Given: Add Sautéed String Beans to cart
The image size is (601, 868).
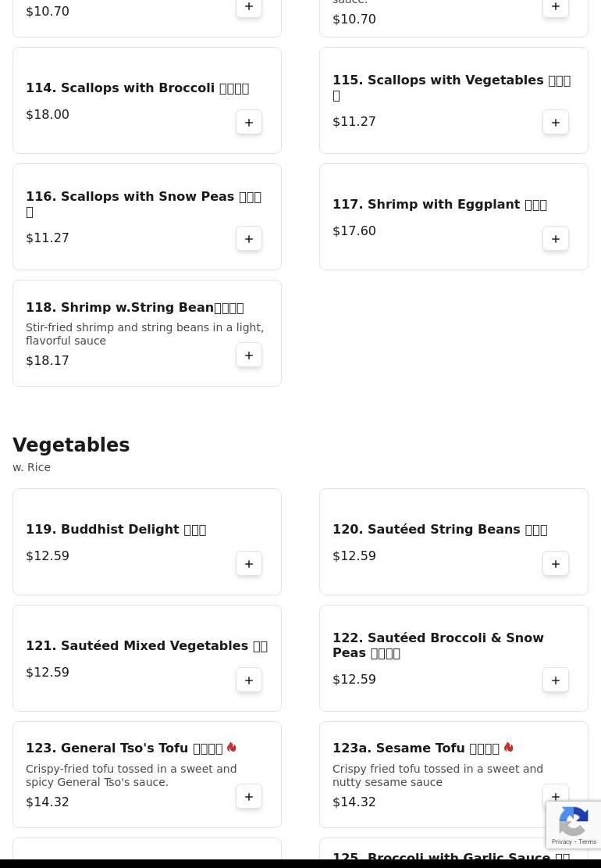Looking at the screenshot, I should point(556,564).
